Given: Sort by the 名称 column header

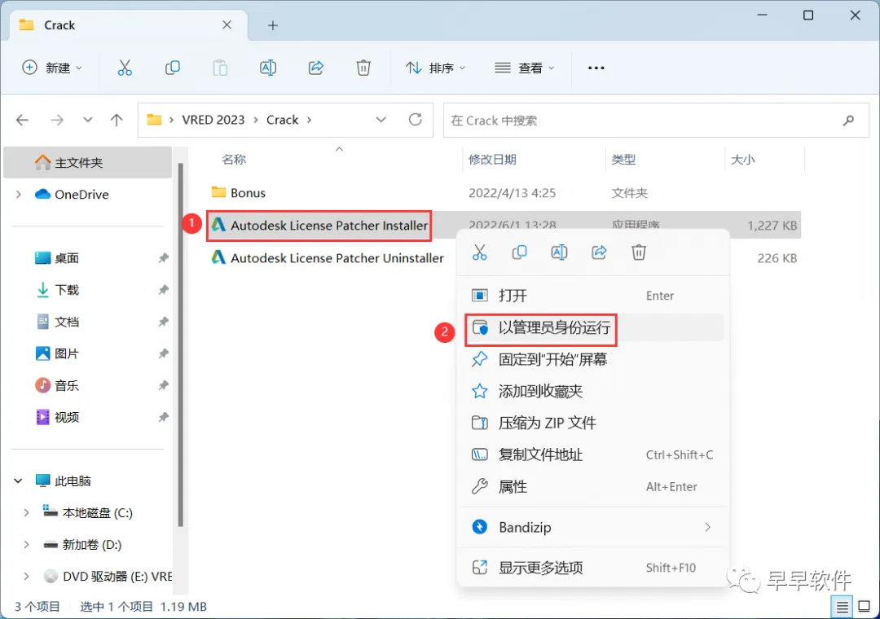Looking at the screenshot, I should (x=234, y=160).
